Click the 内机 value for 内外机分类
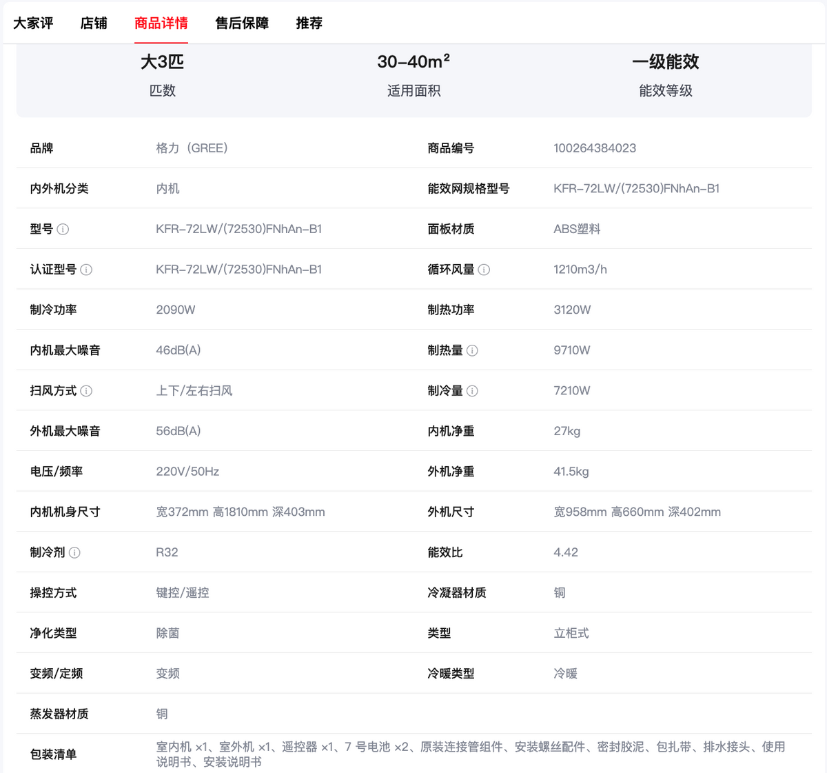827x773 pixels. pos(167,188)
